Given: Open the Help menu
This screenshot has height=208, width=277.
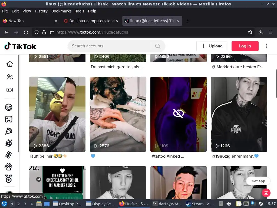Looking at the screenshot, I should click(92, 11).
